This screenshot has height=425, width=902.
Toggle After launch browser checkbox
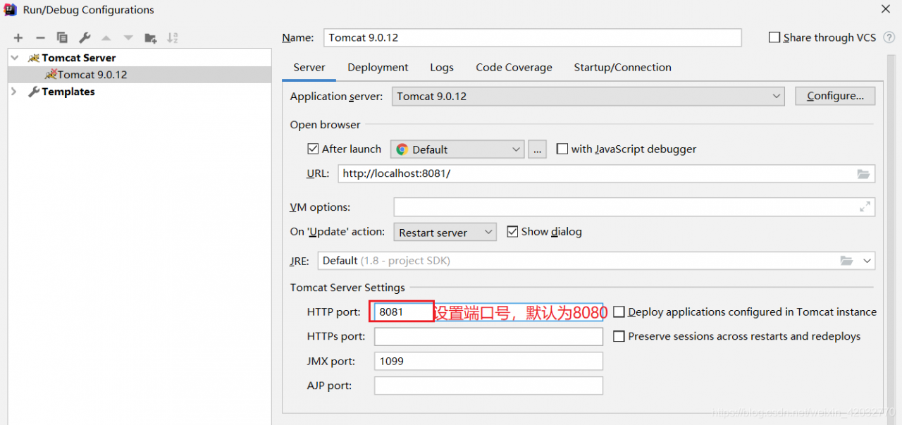[314, 149]
